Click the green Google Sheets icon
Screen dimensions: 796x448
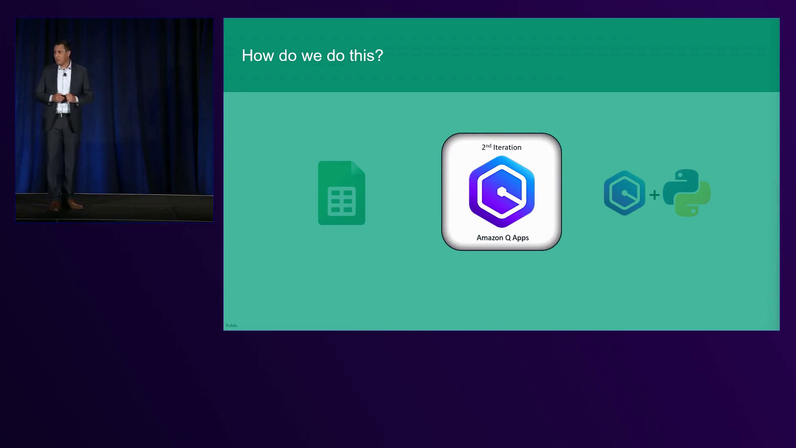coord(341,193)
